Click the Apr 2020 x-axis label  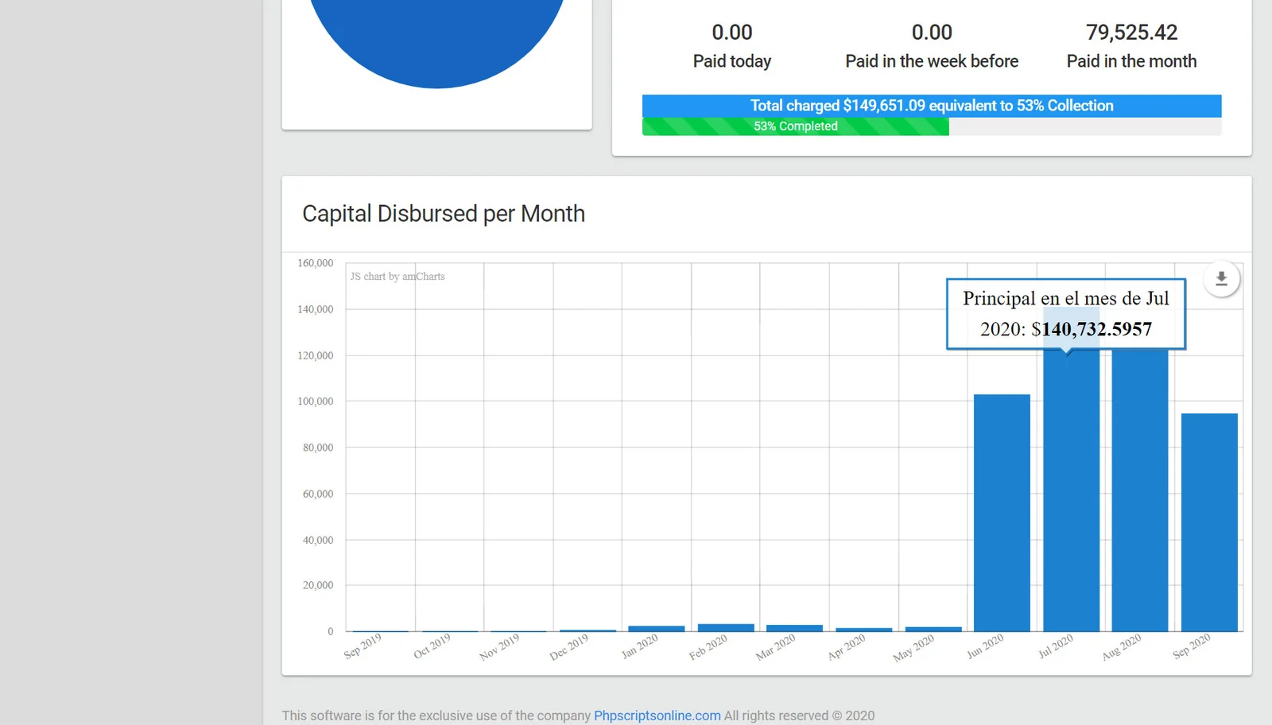[847, 647]
